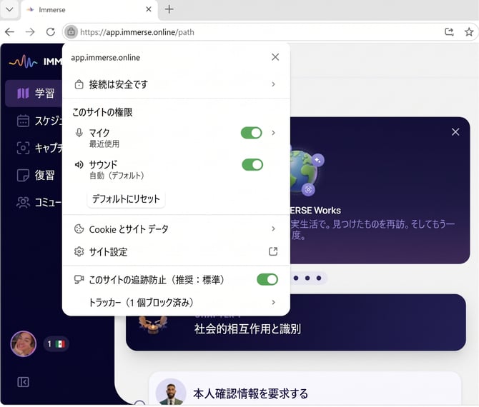Toggle the マイク permission switch

252,133
